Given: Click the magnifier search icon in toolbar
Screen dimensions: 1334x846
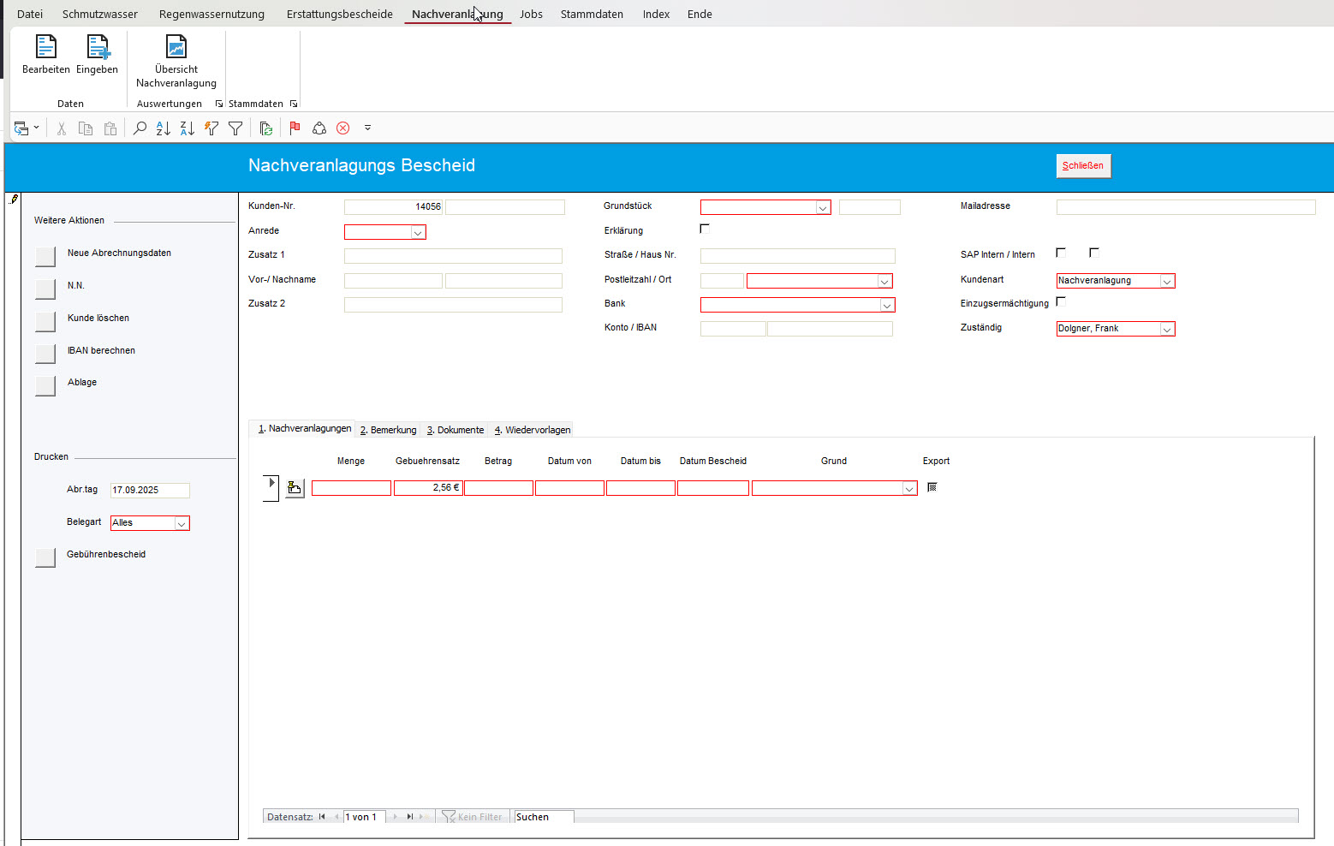Looking at the screenshot, I should tap(140, 128).
